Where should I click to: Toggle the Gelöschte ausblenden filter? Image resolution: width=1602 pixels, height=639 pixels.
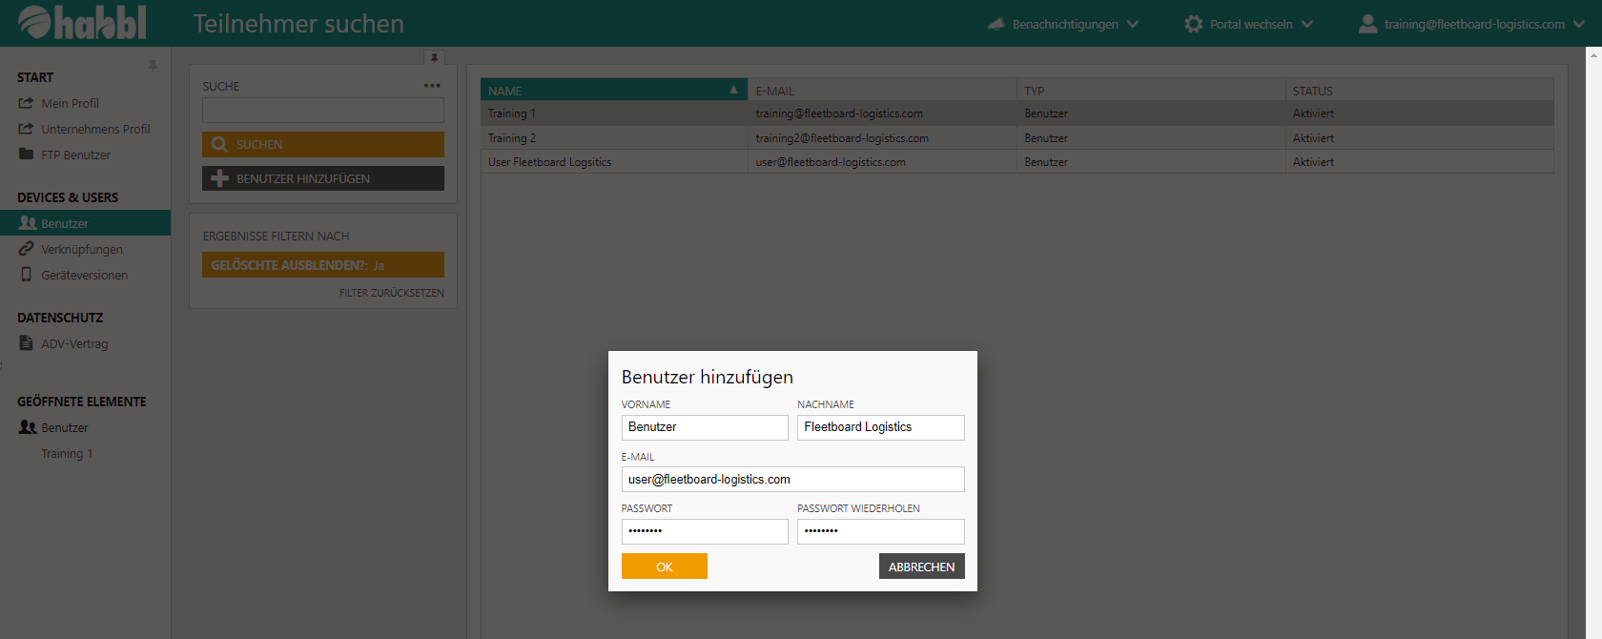coord(322,265)
